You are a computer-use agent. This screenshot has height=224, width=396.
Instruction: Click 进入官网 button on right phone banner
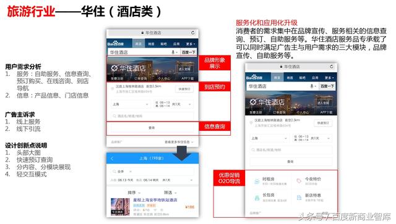(323, 103)
